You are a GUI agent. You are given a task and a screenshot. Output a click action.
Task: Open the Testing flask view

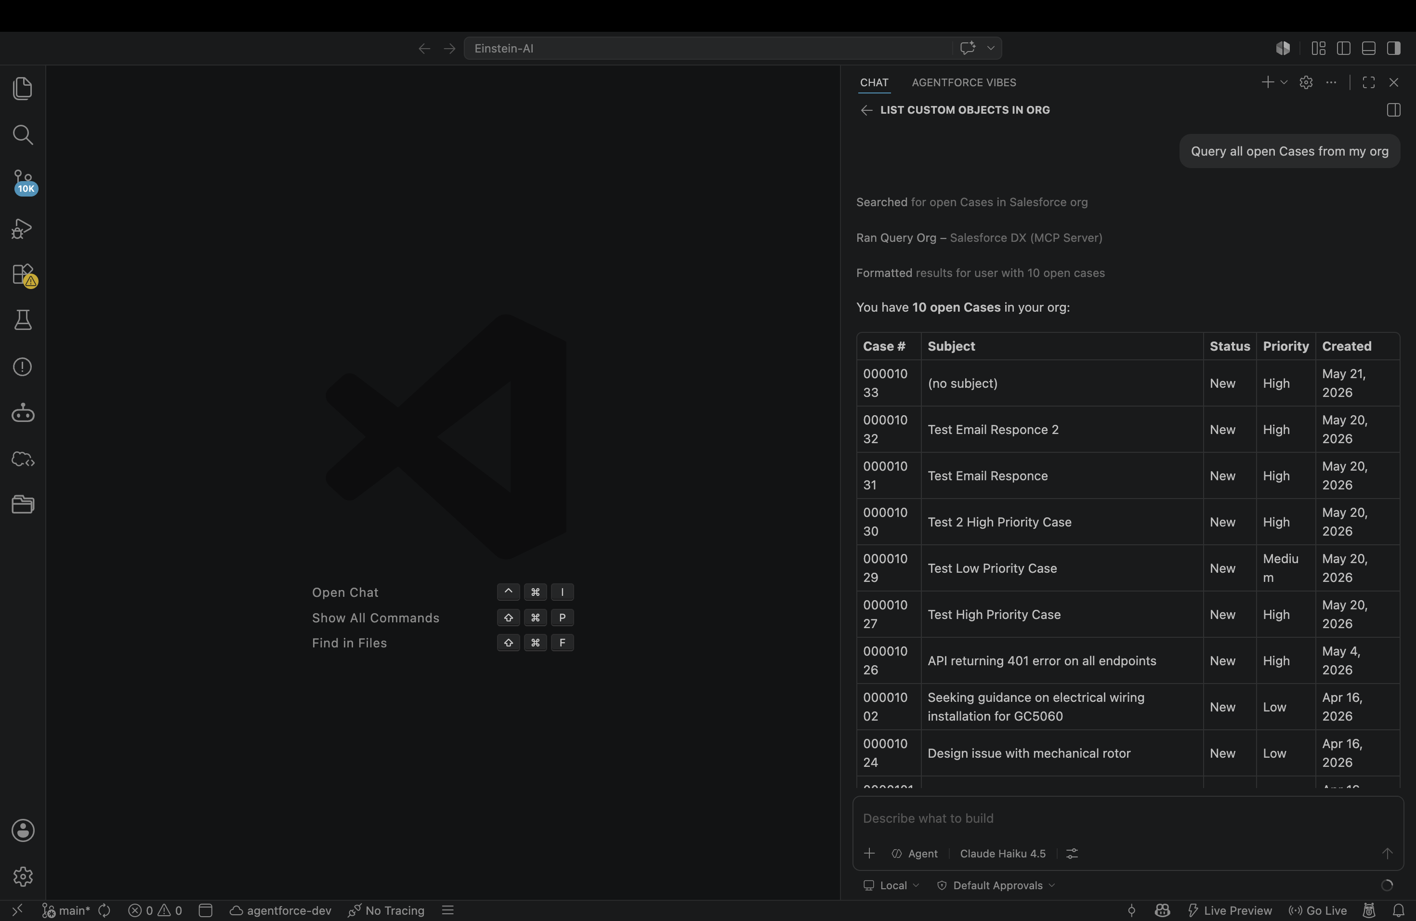pyautogui.click(x=23, y=320)
